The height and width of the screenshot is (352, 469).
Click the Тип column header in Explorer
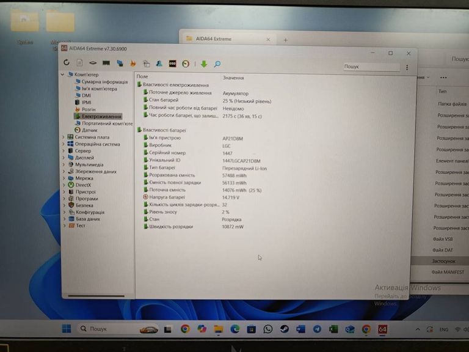[x=442, y=91]
